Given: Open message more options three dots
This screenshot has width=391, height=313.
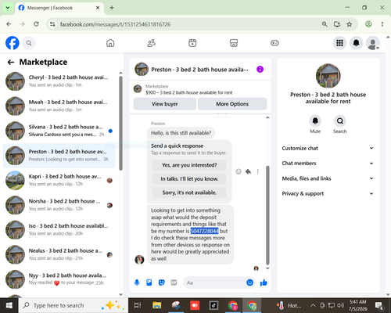Looking at the screenshot, I should point(258,171).
